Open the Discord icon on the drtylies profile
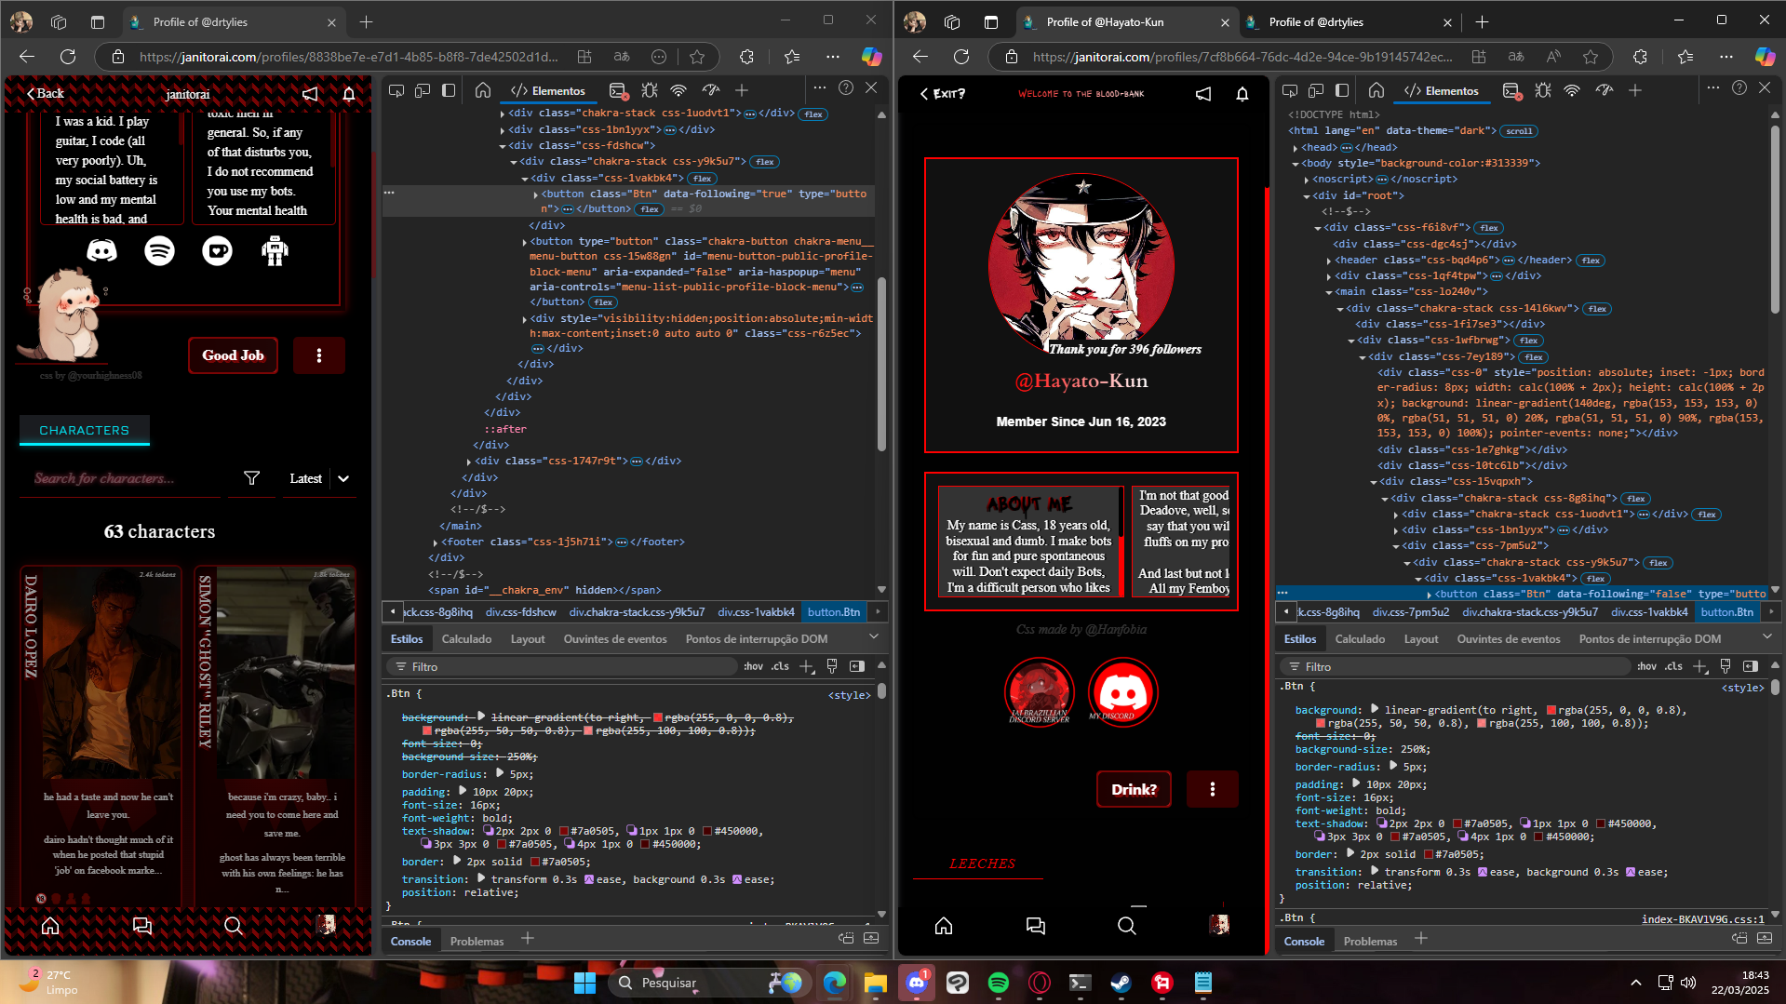Screen dimensions: 1786x1004 [x=102, y=250]
